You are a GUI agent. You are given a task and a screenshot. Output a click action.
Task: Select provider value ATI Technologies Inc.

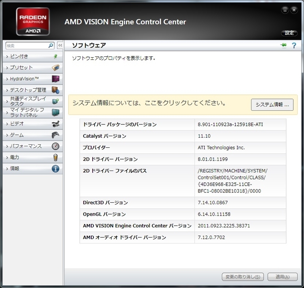221,148
